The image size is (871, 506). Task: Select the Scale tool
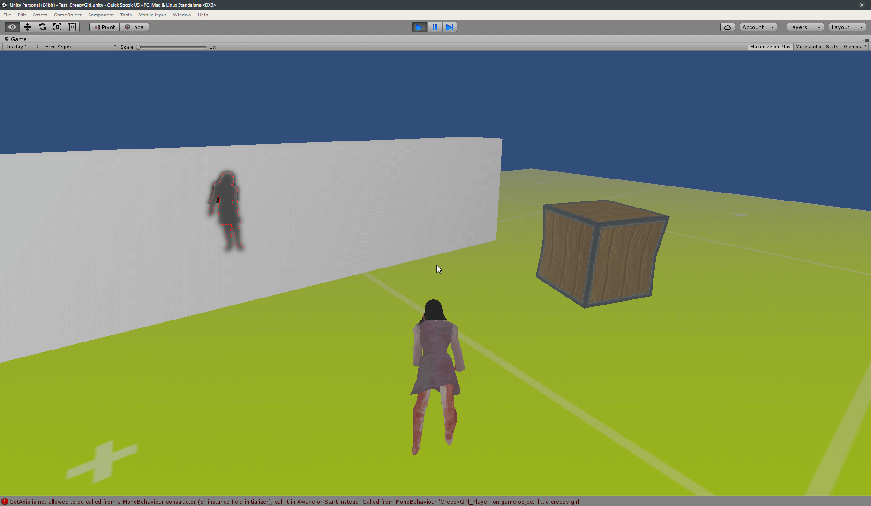(57, 27)
